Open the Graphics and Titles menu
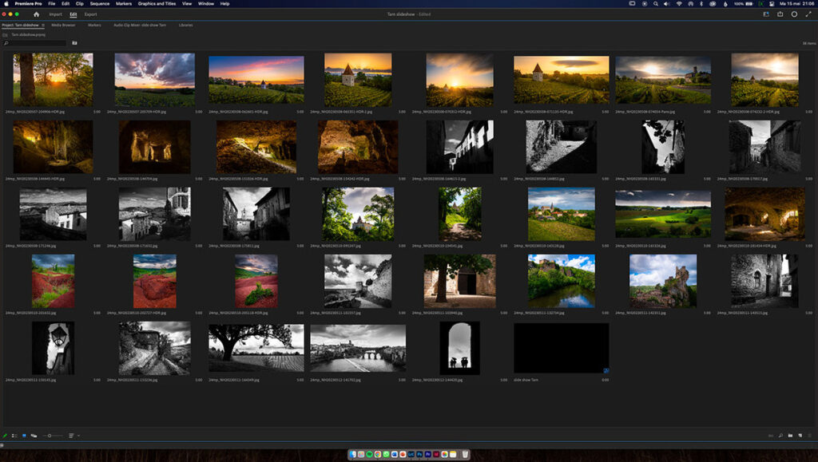The image size is (818, 462). pos(158,3)
